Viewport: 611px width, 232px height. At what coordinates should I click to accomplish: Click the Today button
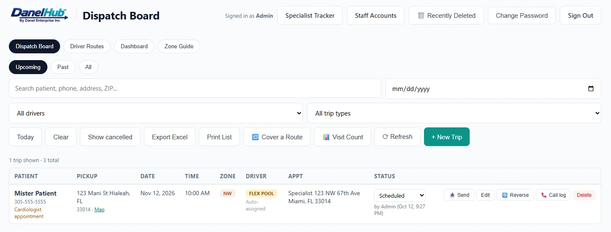coord(25,137)
